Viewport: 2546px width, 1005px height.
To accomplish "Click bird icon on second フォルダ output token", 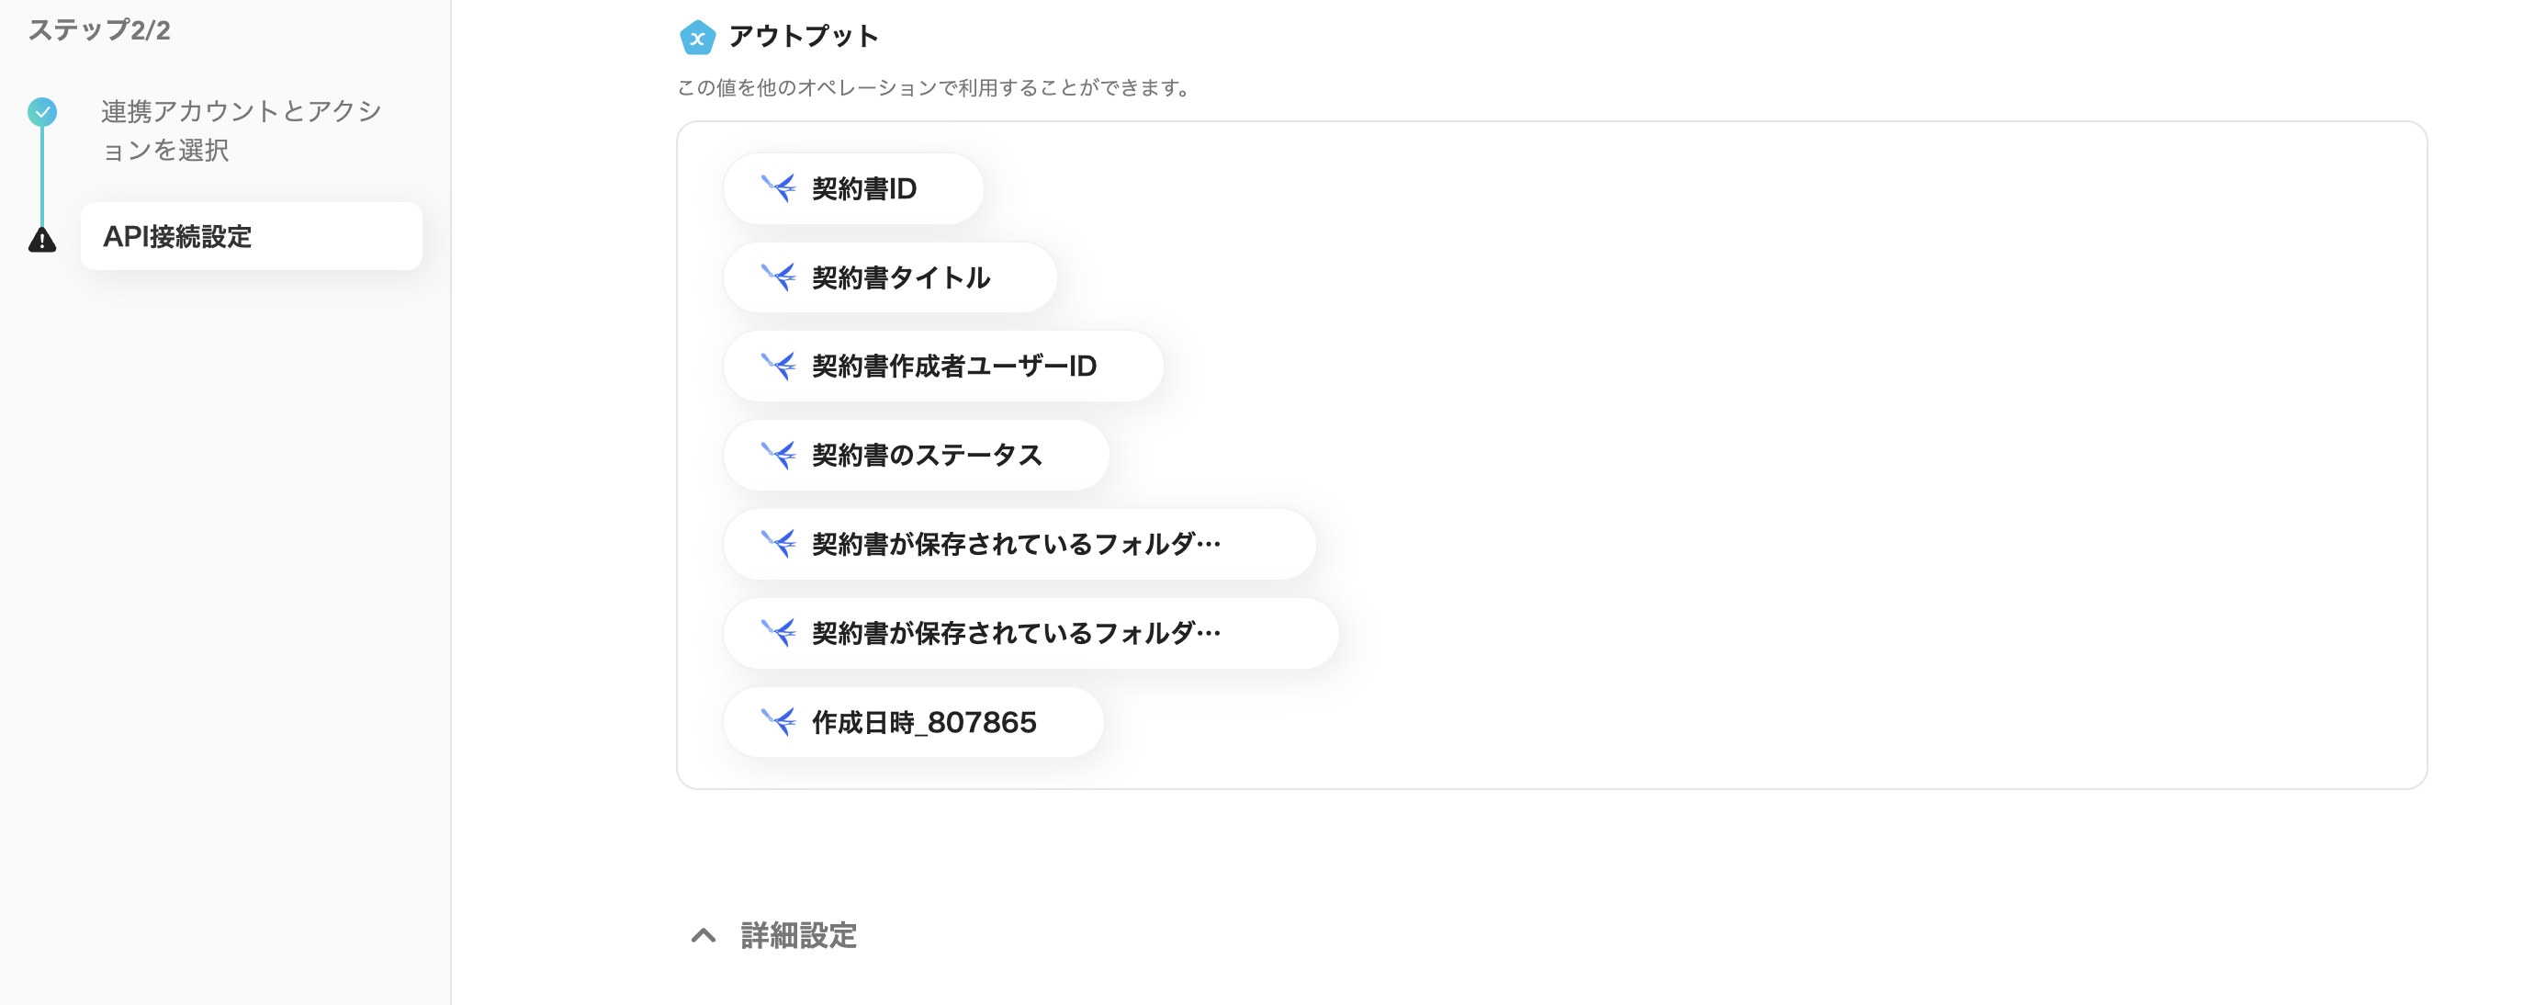I will tap(780, 632).
